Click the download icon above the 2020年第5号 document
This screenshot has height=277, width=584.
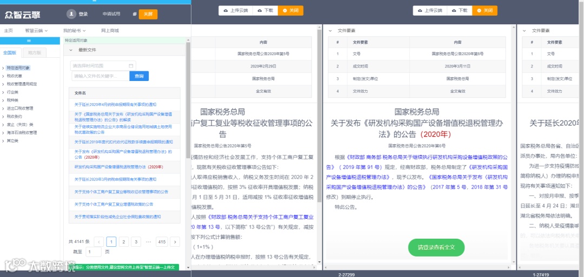[x=260, y=11]
